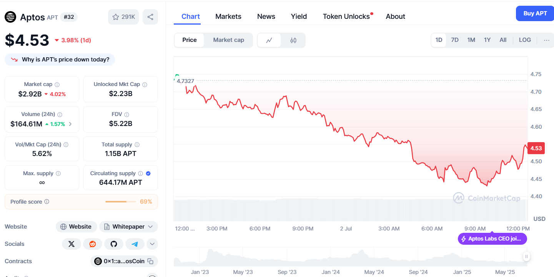Set chart range to 7D
Viewport: 554px width, 277px height.
455,40
